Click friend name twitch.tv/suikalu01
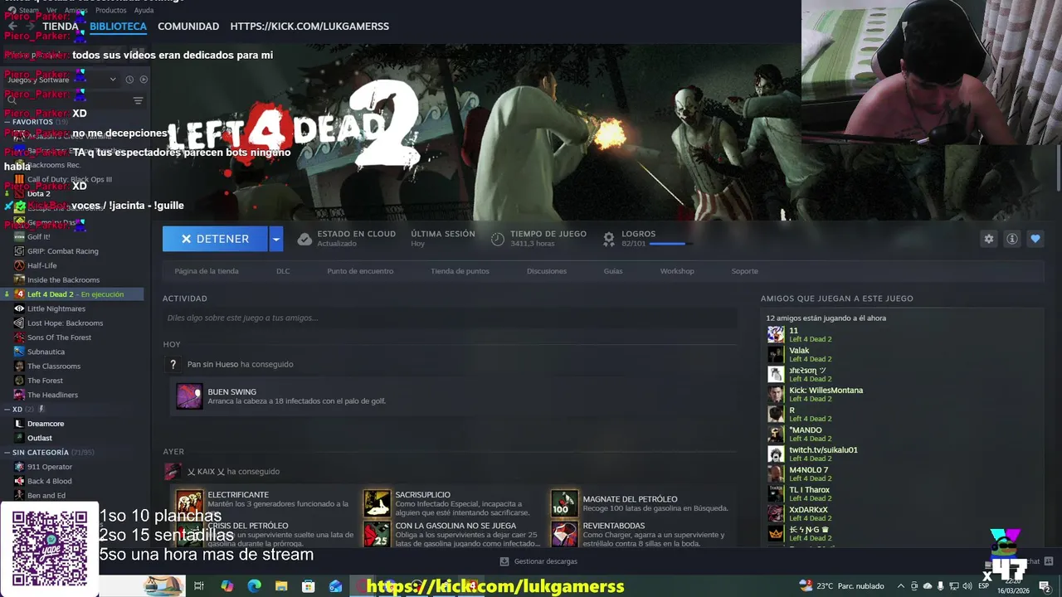 823,450
